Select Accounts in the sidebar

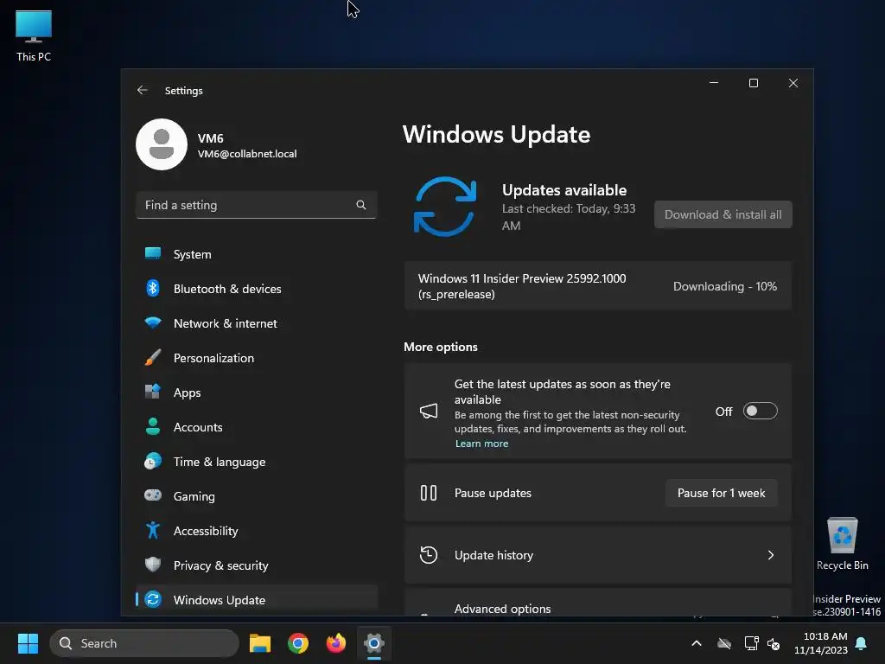pyautogui.click(x=256, y=427)
